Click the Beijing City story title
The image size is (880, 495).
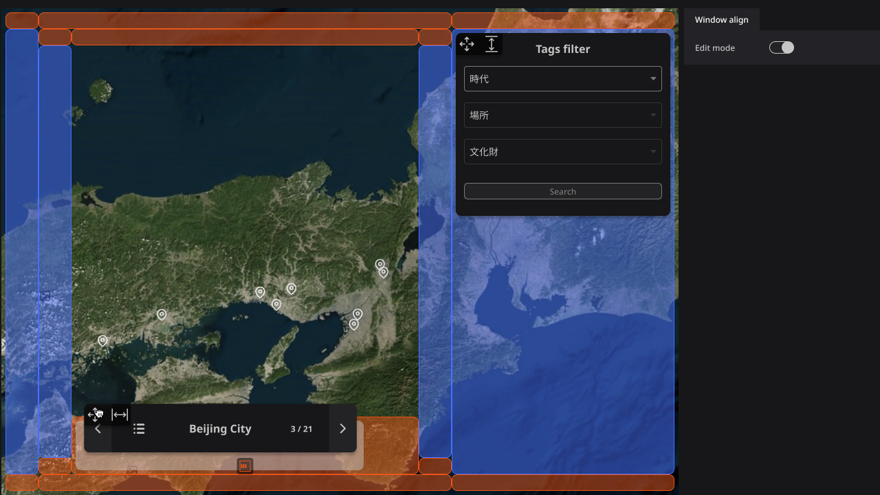click(220, 429)
